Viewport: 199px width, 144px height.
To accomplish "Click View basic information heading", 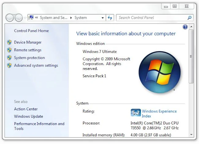I will pos(126,34).
